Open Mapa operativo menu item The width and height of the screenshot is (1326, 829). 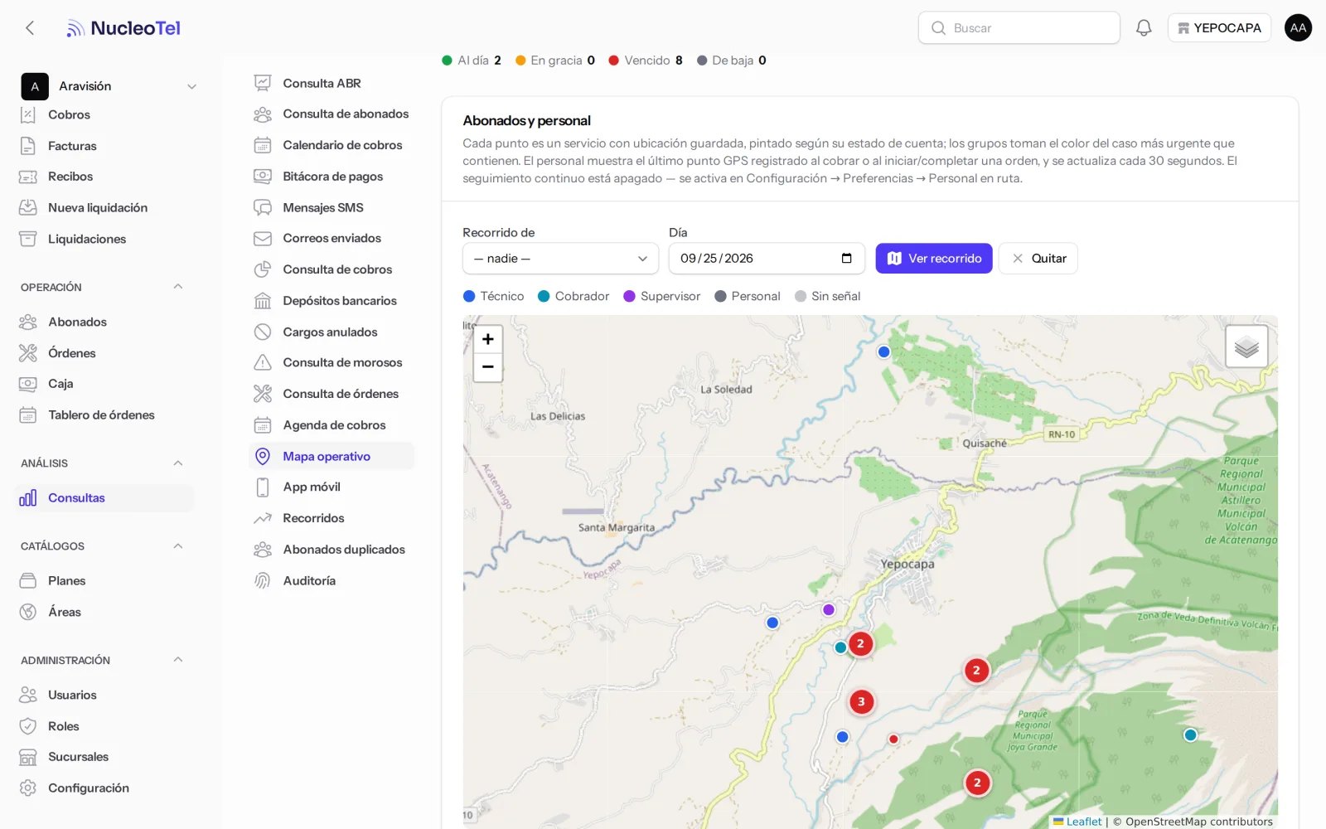click(331, 457)
